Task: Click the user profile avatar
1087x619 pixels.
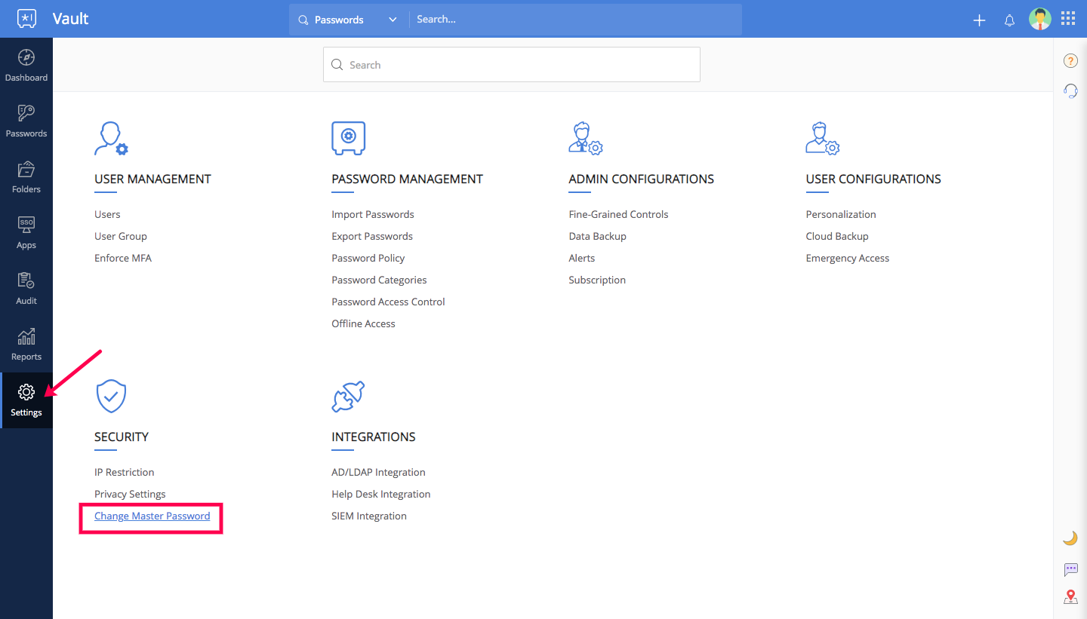Action: click(1039, 19)
